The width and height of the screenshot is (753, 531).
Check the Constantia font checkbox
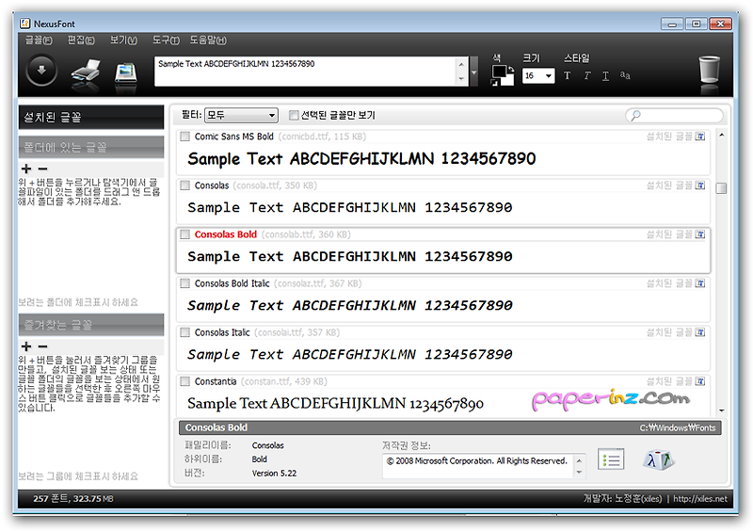tap(184, 381)
